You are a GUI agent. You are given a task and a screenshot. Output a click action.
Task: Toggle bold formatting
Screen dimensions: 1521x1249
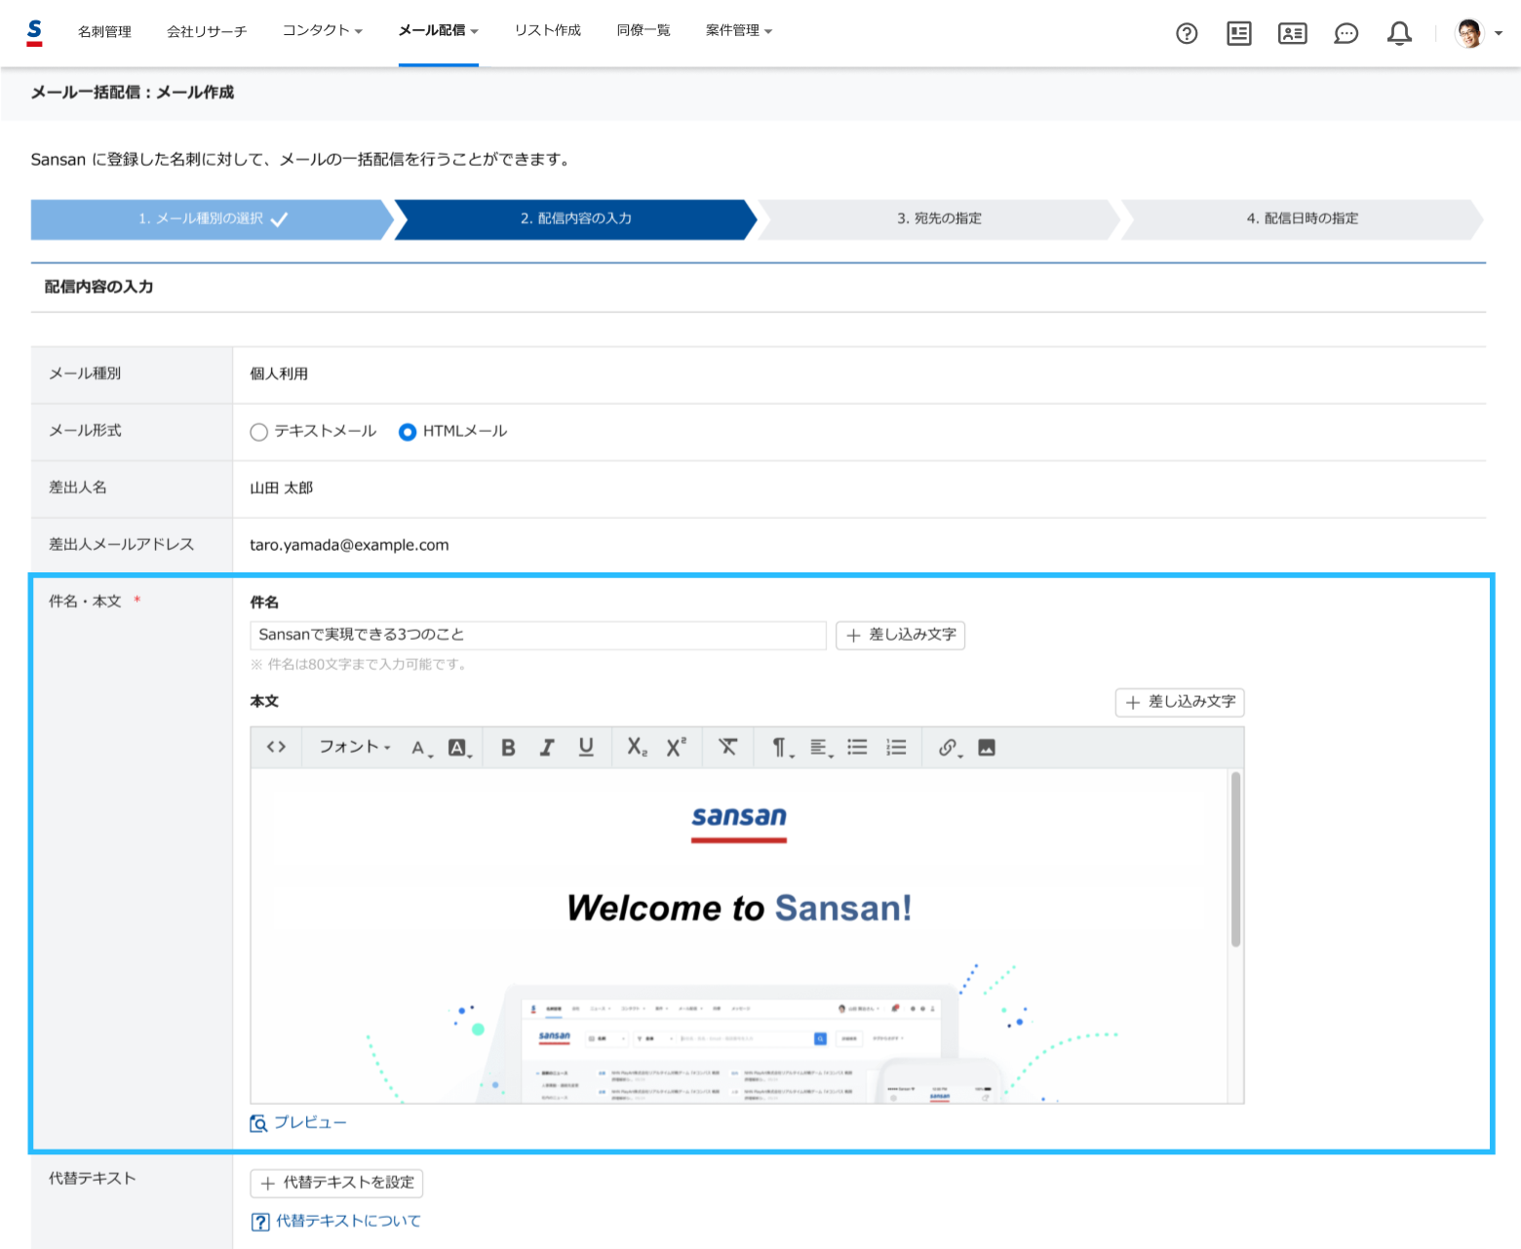pyautogui.click(x=508, y=747)
